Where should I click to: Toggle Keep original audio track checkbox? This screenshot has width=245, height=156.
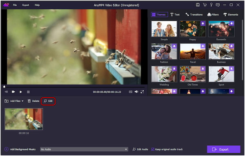click(153, 149)
